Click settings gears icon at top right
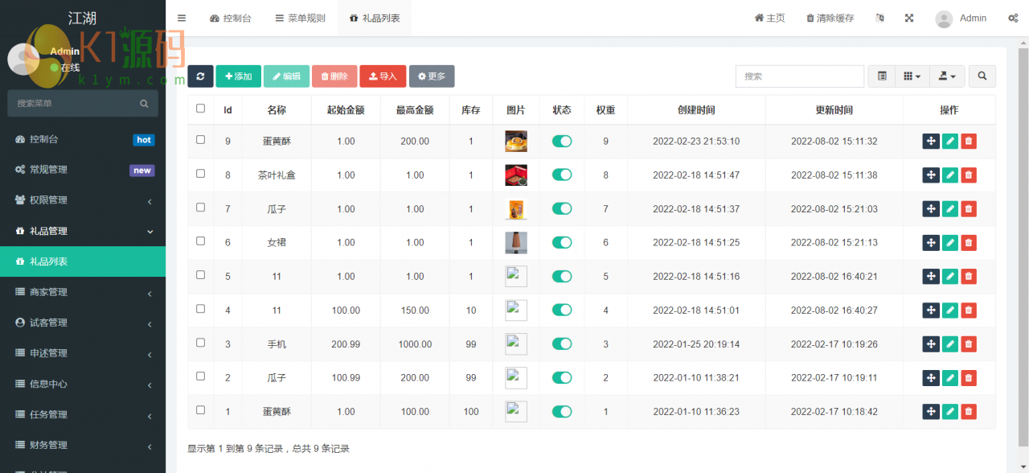1029x473 pixels. (1012, 18)
